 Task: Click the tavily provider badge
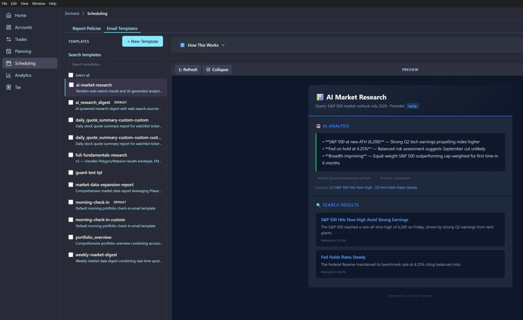[412, 106]
